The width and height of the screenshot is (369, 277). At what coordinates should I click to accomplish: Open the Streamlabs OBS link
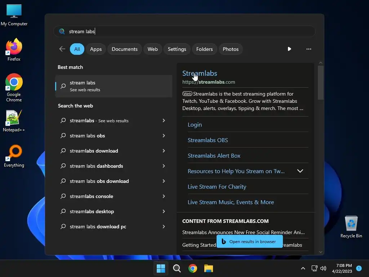(208, 140)
